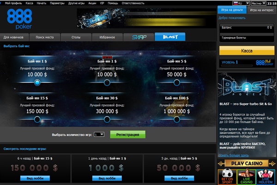The image size is (277, 185).
Task: Click the 1 000 000 $ prize pool text
Action: [x=177, y=111]
